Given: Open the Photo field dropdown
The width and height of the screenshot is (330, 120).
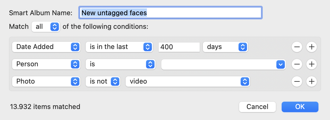Looking at the screenshot, I should point(46,81).
